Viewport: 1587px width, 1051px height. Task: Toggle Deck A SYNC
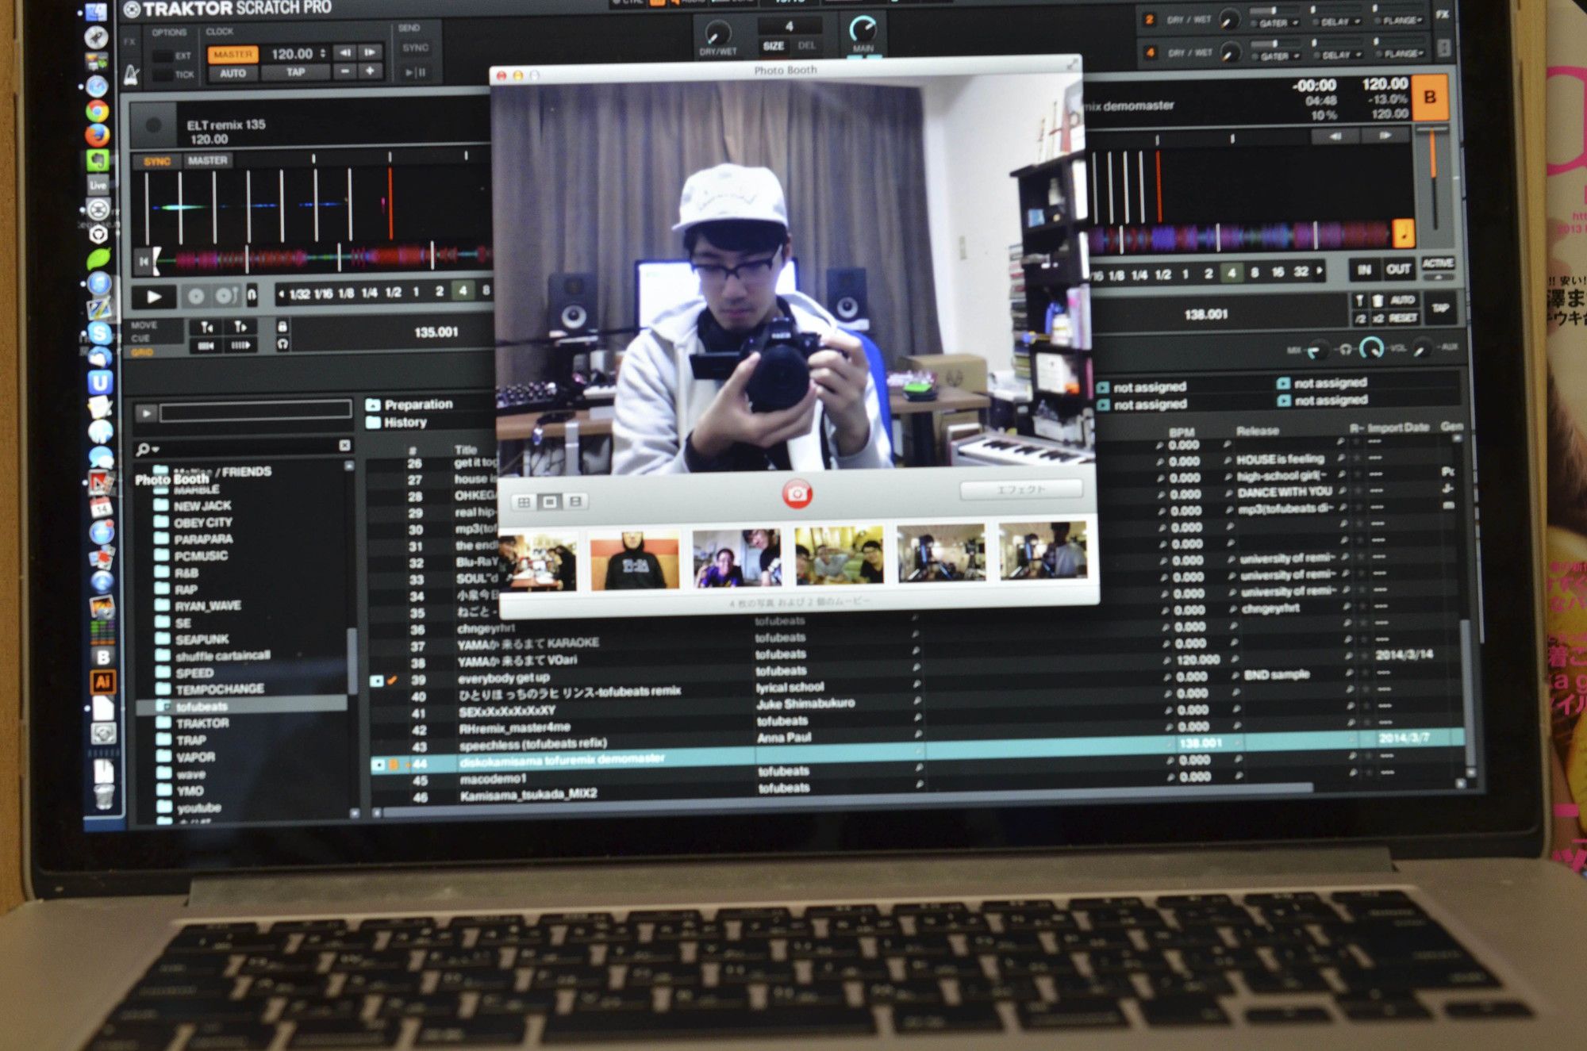point(156,161)
